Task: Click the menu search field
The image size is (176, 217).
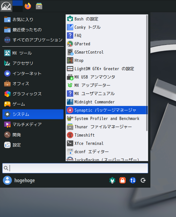Action: pyautogui.click(x=75, y=168)
